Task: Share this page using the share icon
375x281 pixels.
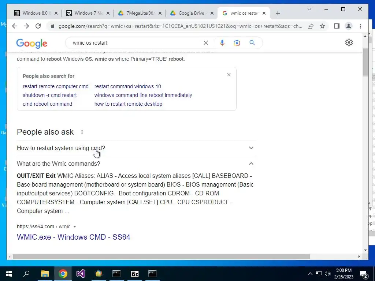Action: [x=311, y=26]
